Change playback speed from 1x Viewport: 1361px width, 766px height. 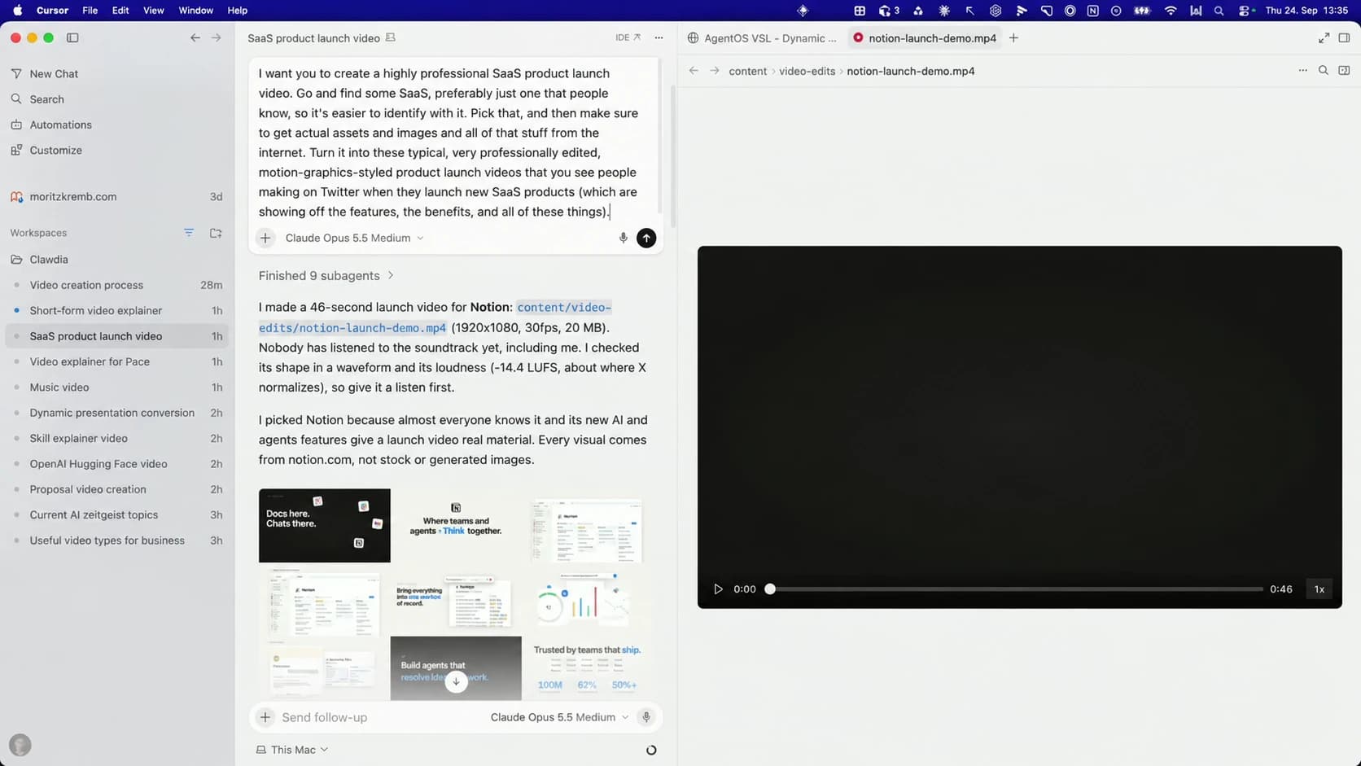point(1319,589)
